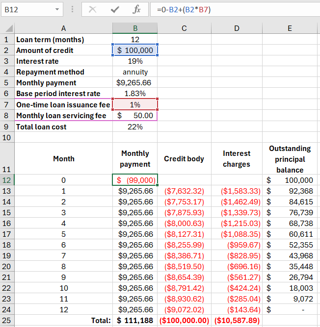Select balance value 35,448
This screenshot has width=320, height=327.
(290, 267)
